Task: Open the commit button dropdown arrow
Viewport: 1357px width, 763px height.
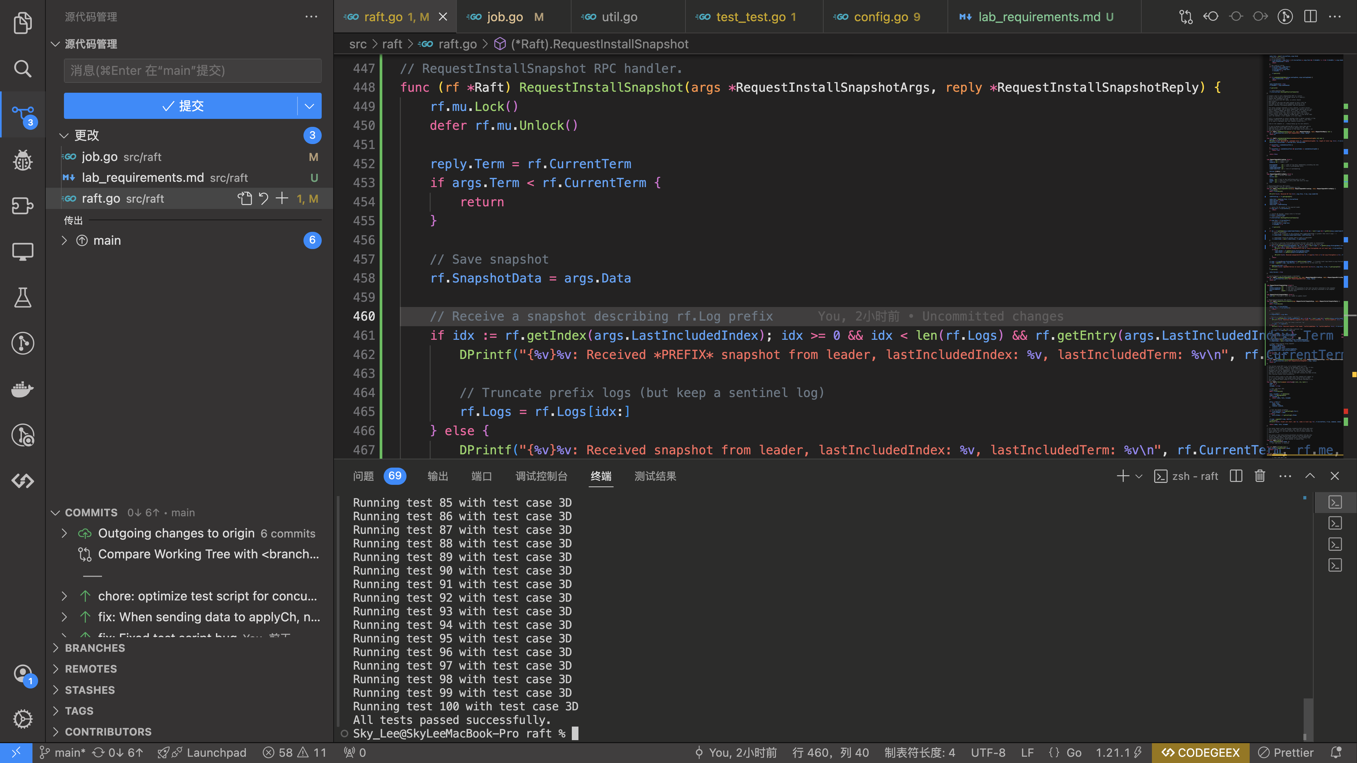Action: (309, 106)
